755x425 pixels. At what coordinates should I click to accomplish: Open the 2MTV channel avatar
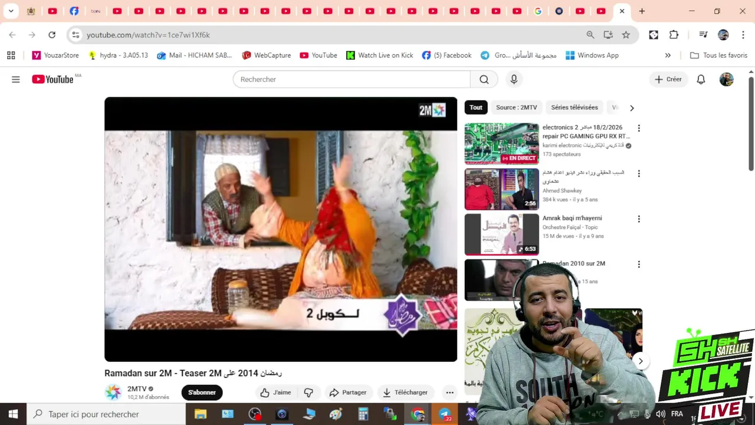coord(113,392)
